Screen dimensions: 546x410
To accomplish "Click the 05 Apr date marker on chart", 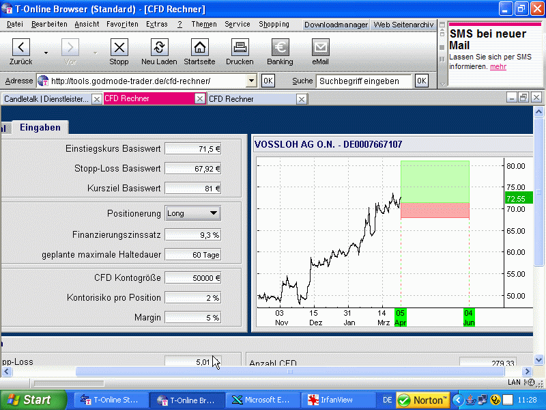I will point(400,318).
